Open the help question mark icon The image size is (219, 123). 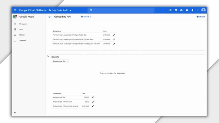click(187, 10)
